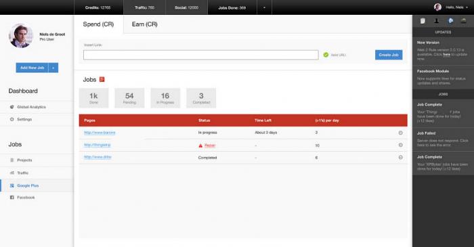Image resolution: width=474 pixels, height=247 pixels.
Task: Sort by the Status column header
Action: [204, 120]
